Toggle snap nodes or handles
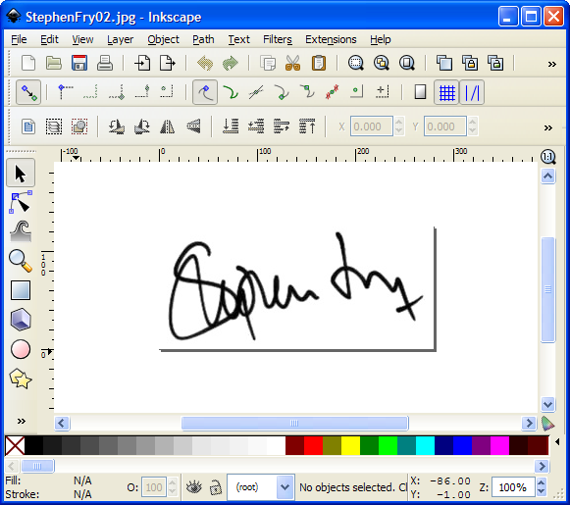Image resolution: width=570 pixels, height=505 pixels. click(x=205, y=92)
